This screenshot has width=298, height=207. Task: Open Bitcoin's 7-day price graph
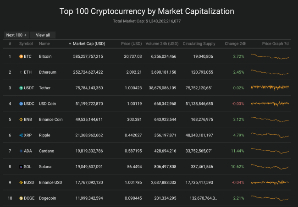click(270, 56)
